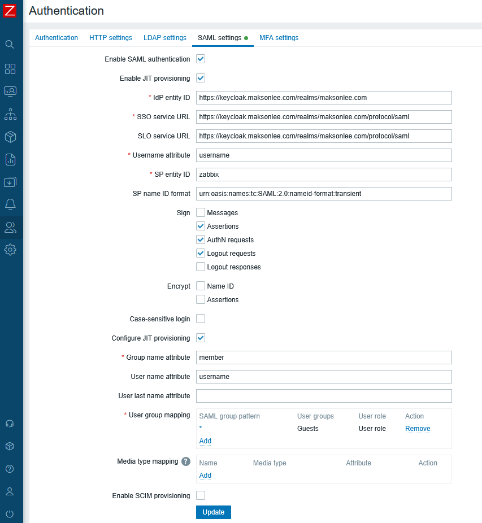Open the Reports chart icon
This screenshot has width=482, height=523.
[x=10, y=159]
